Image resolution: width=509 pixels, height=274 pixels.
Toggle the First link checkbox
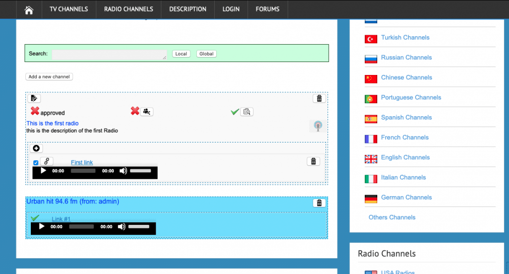(36, 163)
